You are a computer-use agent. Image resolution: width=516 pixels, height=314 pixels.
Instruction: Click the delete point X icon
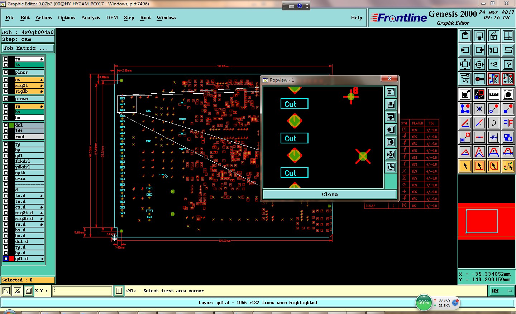pyautogui.click(x=479, y=109)
